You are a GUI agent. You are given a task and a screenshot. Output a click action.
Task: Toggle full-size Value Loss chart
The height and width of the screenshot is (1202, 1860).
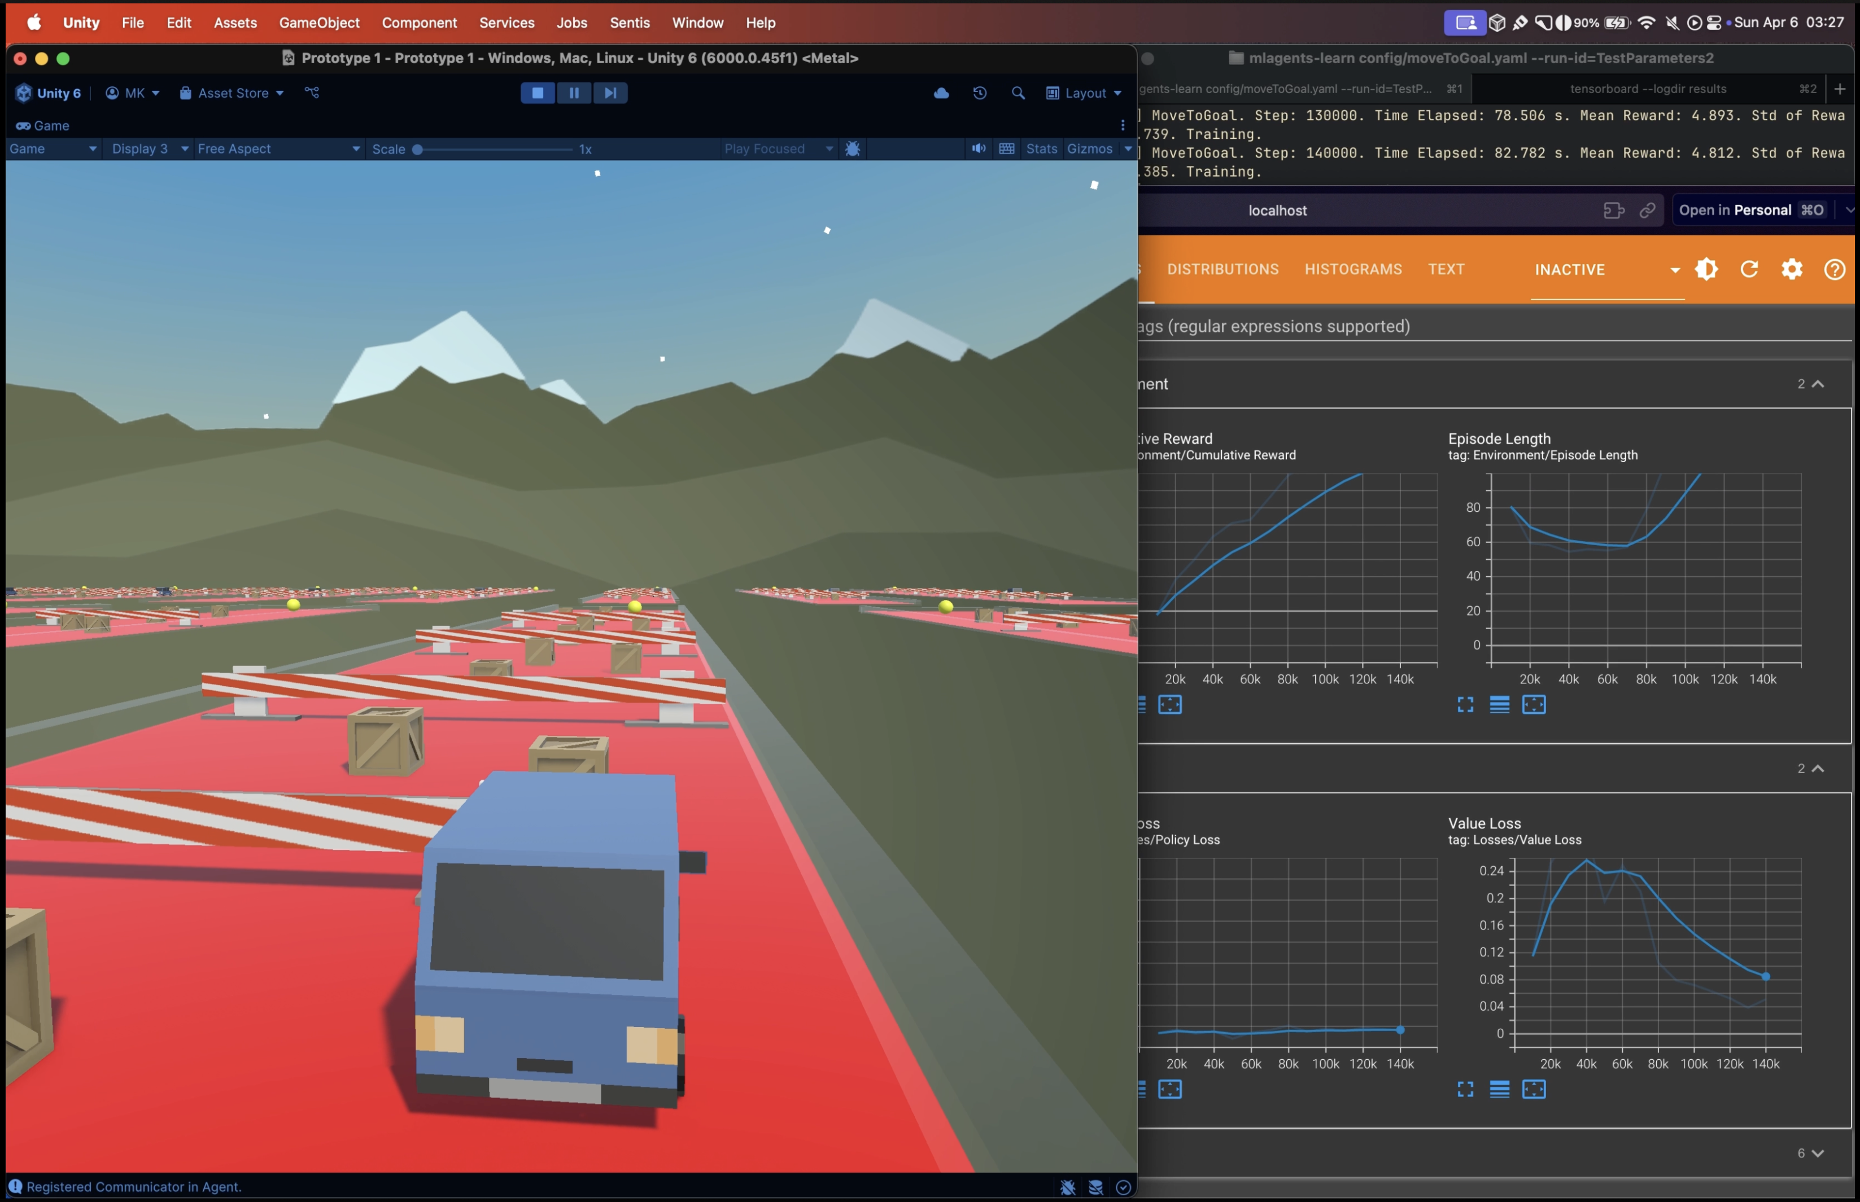point(1465,1090)
